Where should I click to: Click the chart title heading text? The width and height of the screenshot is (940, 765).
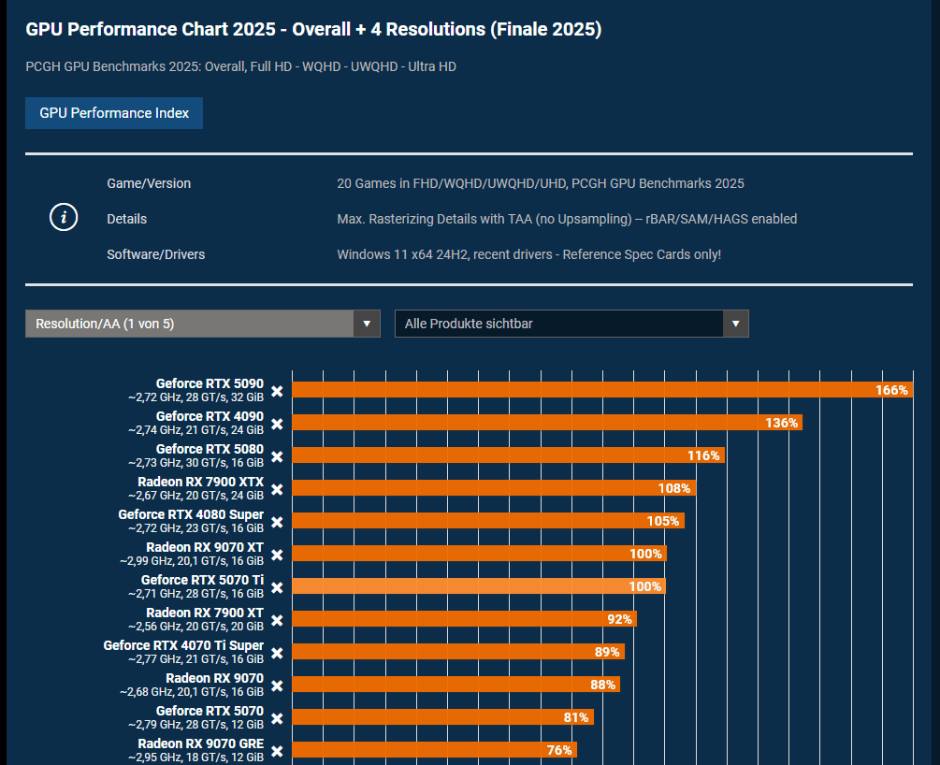(313, 29)
